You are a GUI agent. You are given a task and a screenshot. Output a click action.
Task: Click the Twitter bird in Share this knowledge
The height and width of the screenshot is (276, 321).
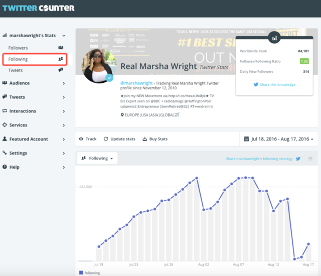(x=256, y=85)
